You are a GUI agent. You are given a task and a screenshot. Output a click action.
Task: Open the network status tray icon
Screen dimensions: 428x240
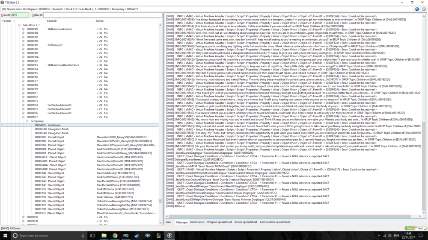(x=385, y=236)
